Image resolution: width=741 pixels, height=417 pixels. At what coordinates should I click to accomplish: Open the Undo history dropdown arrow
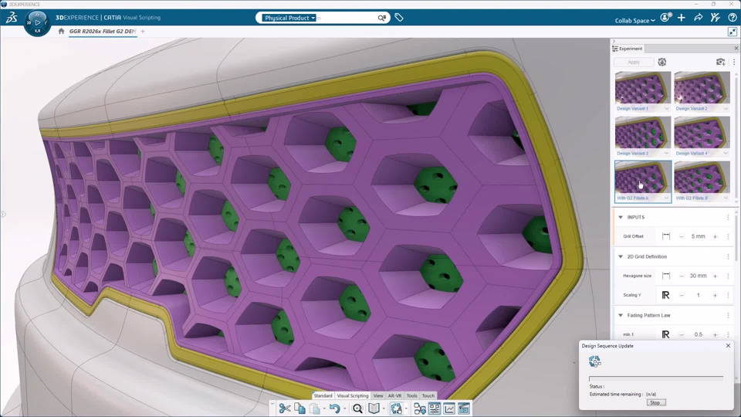pos(344,409)
